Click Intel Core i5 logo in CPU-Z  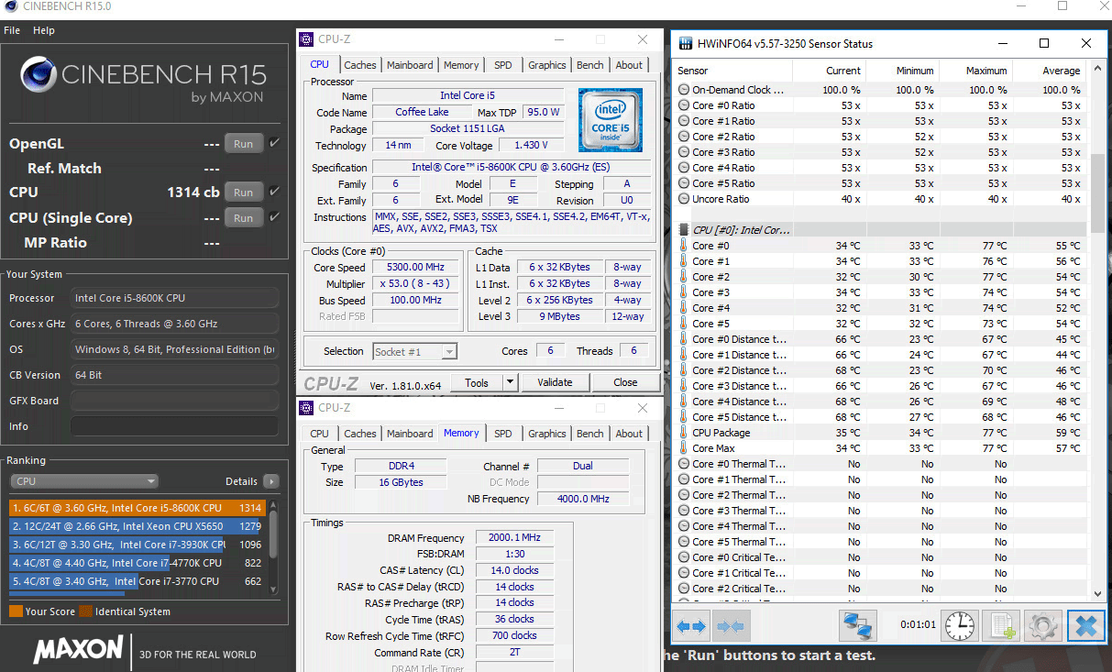[610, 120]
